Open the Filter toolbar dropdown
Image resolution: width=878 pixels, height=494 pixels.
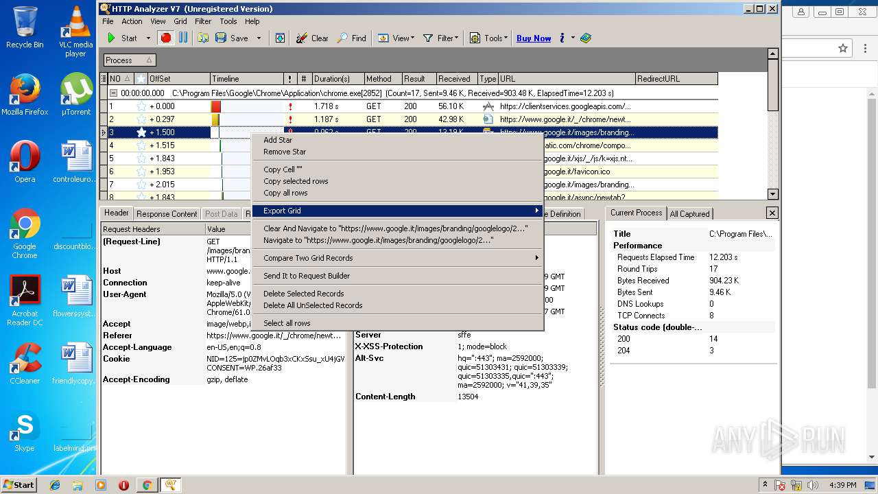440,38
